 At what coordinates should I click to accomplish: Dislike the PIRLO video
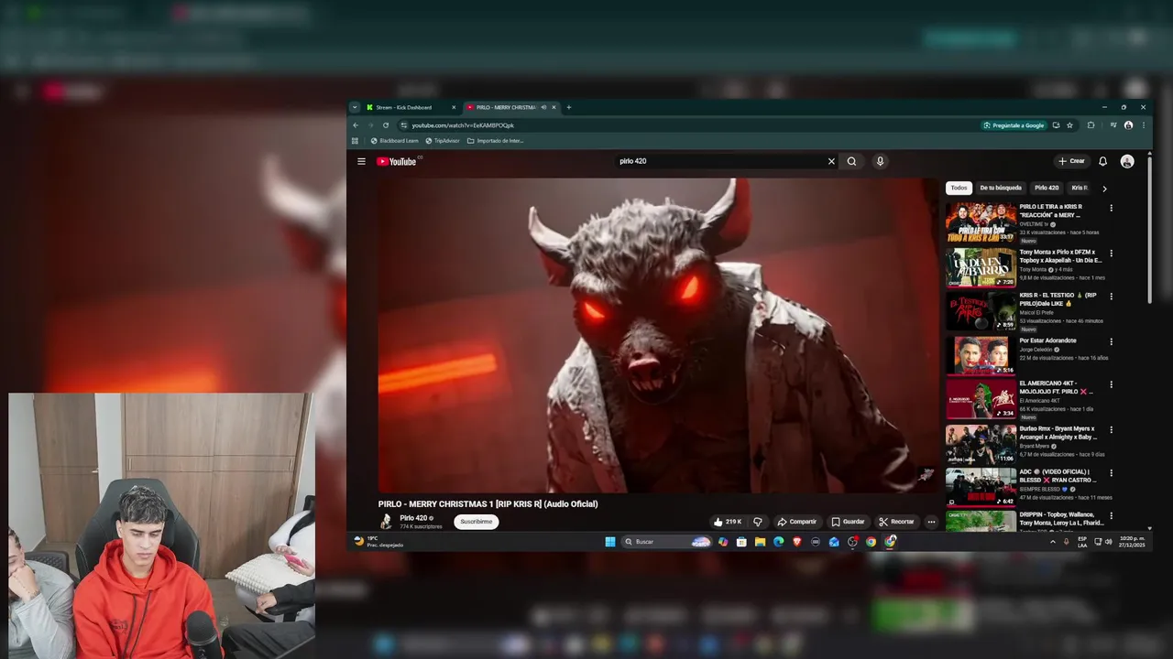coord(757,522)
